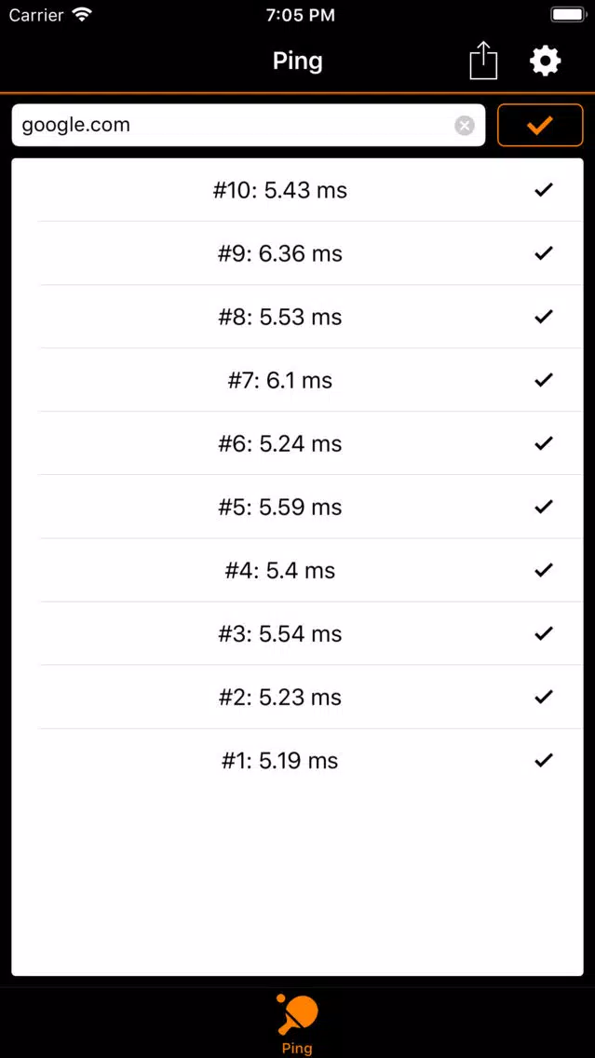Viewport: 595px width, 1058px height.
Task: Select the #1: 5.19 ms result
Action: [298, 760]
